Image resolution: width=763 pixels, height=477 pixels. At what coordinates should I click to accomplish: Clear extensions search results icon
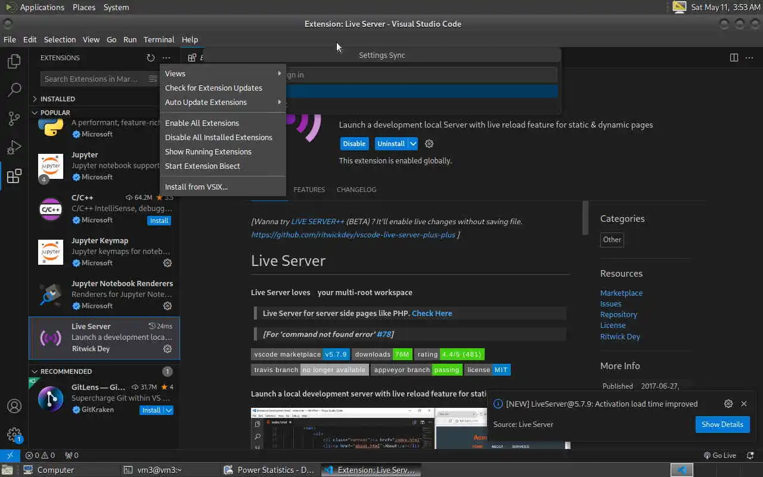click(153, 79)
